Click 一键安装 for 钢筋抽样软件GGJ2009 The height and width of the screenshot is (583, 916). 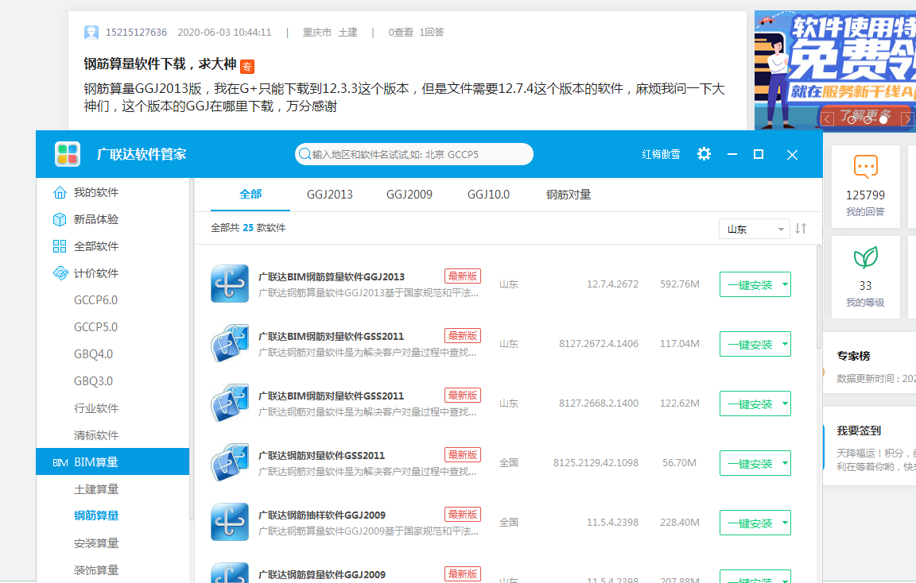coord(750,523)
